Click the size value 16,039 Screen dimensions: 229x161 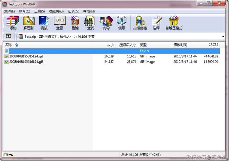click(x=109, y=56)
